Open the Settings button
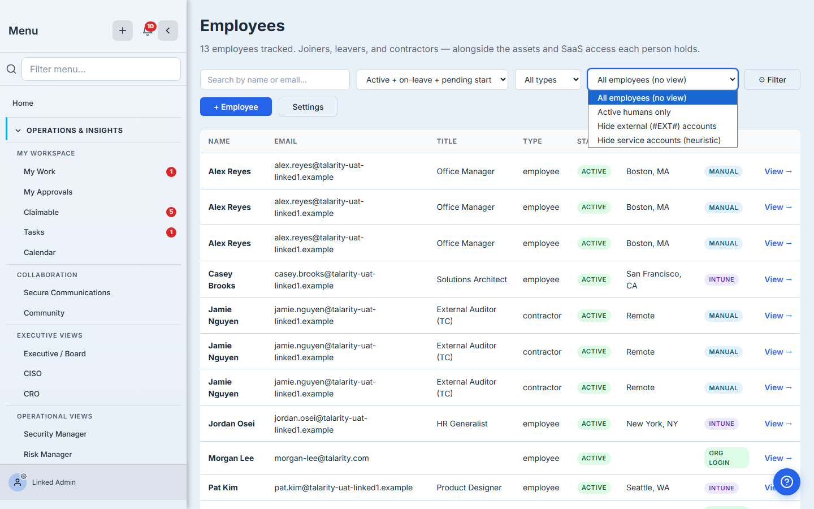Screen dimensions: 814x509 [308, 107]
